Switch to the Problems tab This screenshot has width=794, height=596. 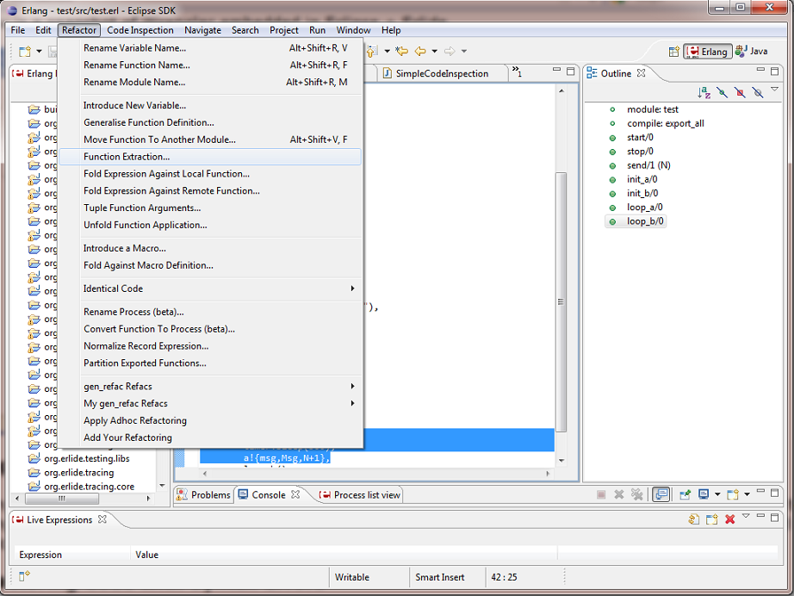click(203, 494)
